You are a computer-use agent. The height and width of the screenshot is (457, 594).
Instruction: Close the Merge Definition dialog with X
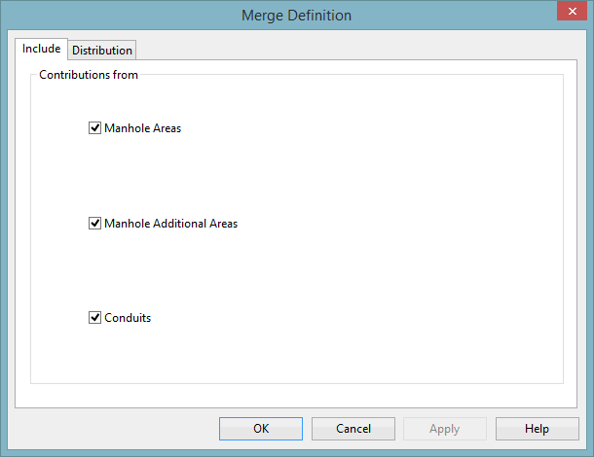[572, 11]
